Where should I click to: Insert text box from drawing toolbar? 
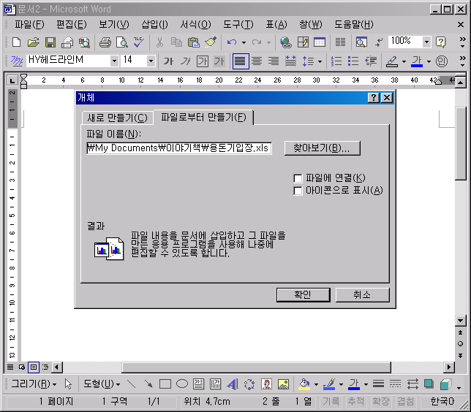click(198, 384)
